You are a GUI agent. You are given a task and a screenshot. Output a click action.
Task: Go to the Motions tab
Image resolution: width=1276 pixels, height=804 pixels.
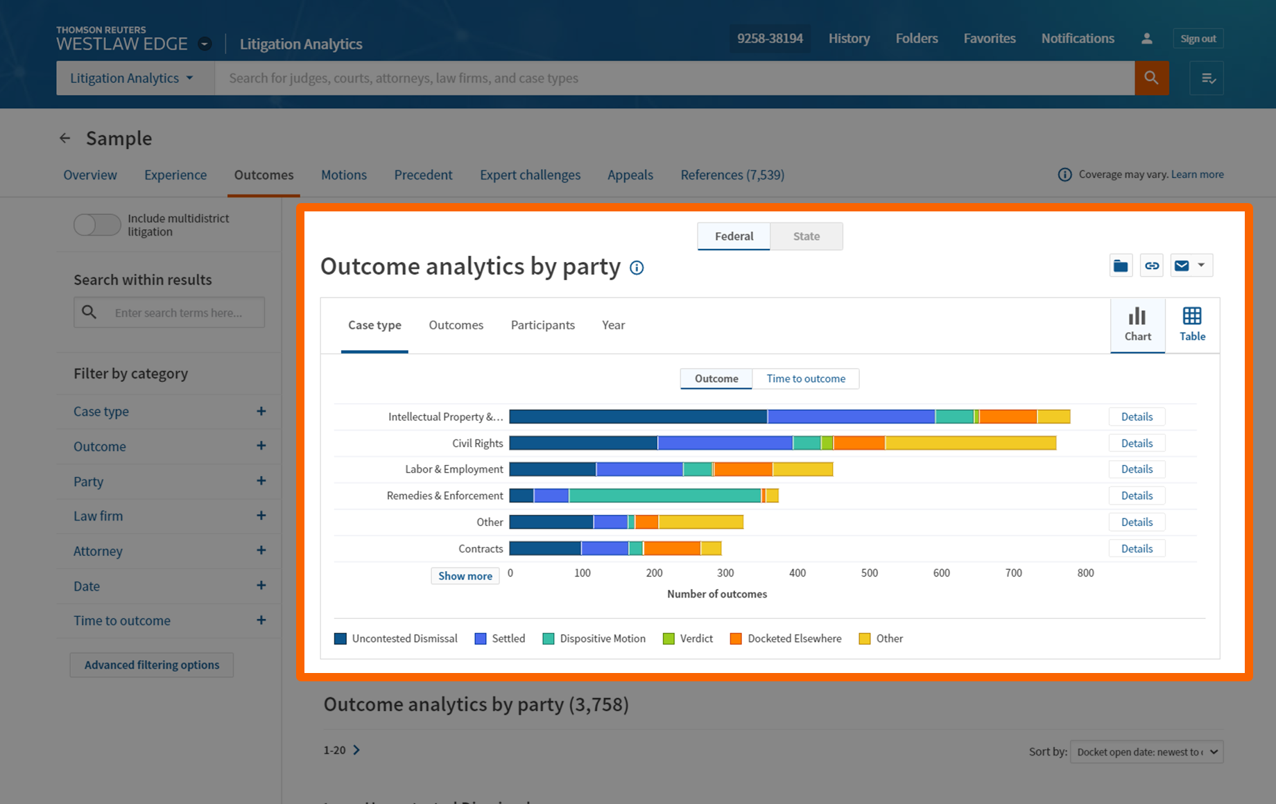point(343,175)
